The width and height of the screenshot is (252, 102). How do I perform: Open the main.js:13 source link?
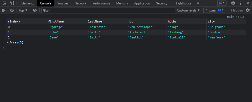[236, 17]
